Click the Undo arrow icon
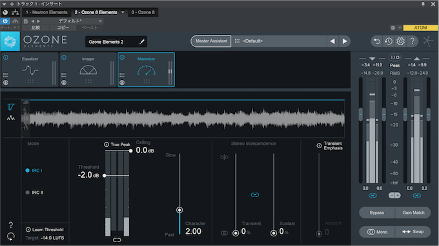The image size is (439, 246). [x=377, y=41]
